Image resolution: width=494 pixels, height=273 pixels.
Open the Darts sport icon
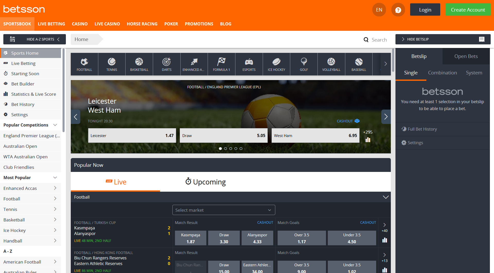click(166, 62)
